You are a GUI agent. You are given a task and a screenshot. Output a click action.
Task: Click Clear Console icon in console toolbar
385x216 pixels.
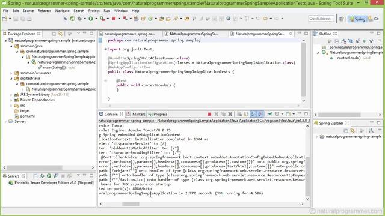tap(239, 114)
